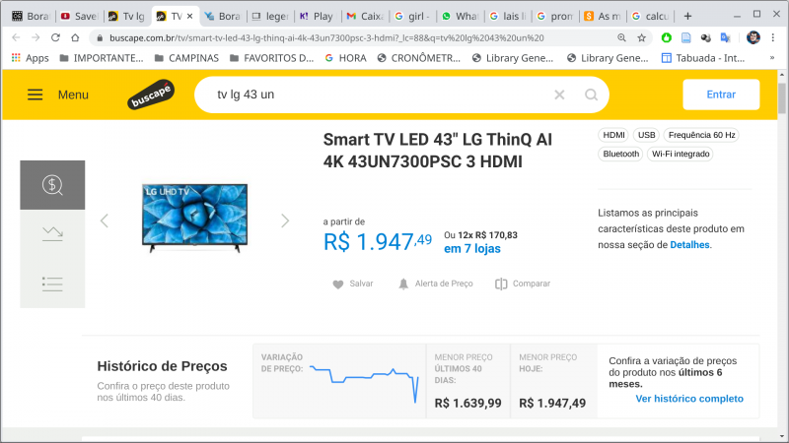Save product with the heart Salvar
This screenshot has width=789, height=443.
tap(352, 284)
